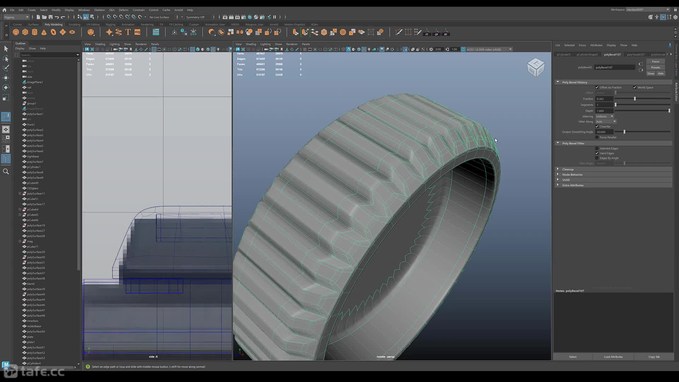
Task: Expand the Cleanup section
Action: coord(558,169)
